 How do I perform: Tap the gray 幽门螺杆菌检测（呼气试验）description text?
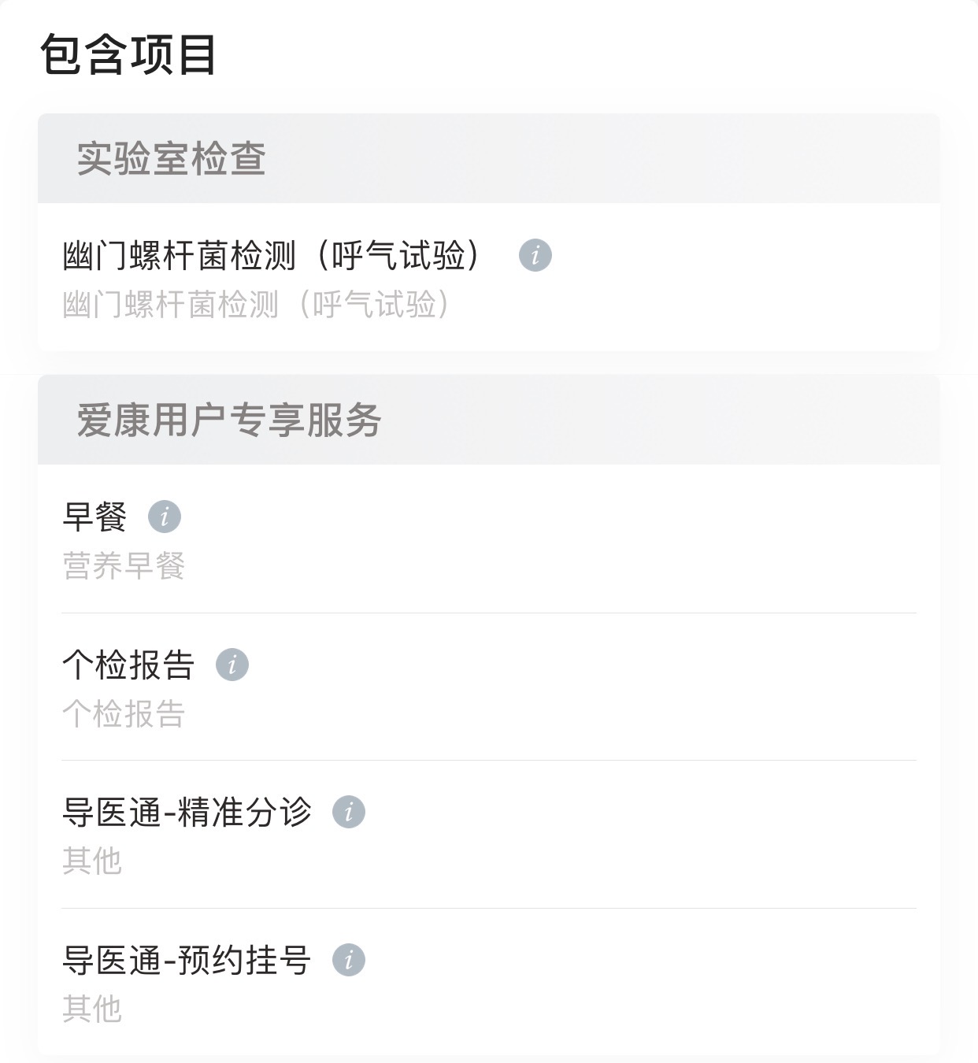tap(256, 305)
